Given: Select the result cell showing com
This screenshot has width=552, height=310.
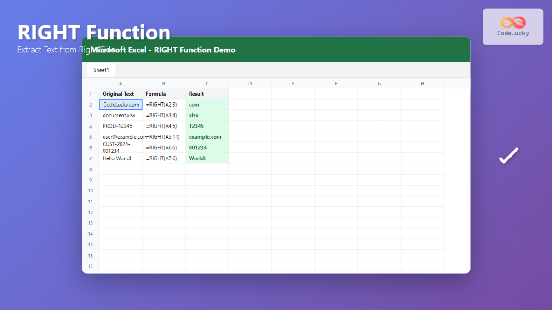Looking at the screenshot, I should 207,104.
